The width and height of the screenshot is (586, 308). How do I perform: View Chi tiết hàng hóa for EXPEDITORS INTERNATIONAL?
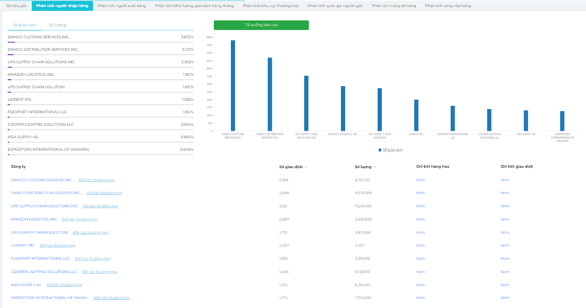(x=421, y=298)
